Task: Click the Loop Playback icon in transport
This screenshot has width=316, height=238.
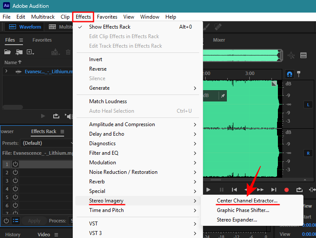Action: pyautogui.click(x=299, y=189)
